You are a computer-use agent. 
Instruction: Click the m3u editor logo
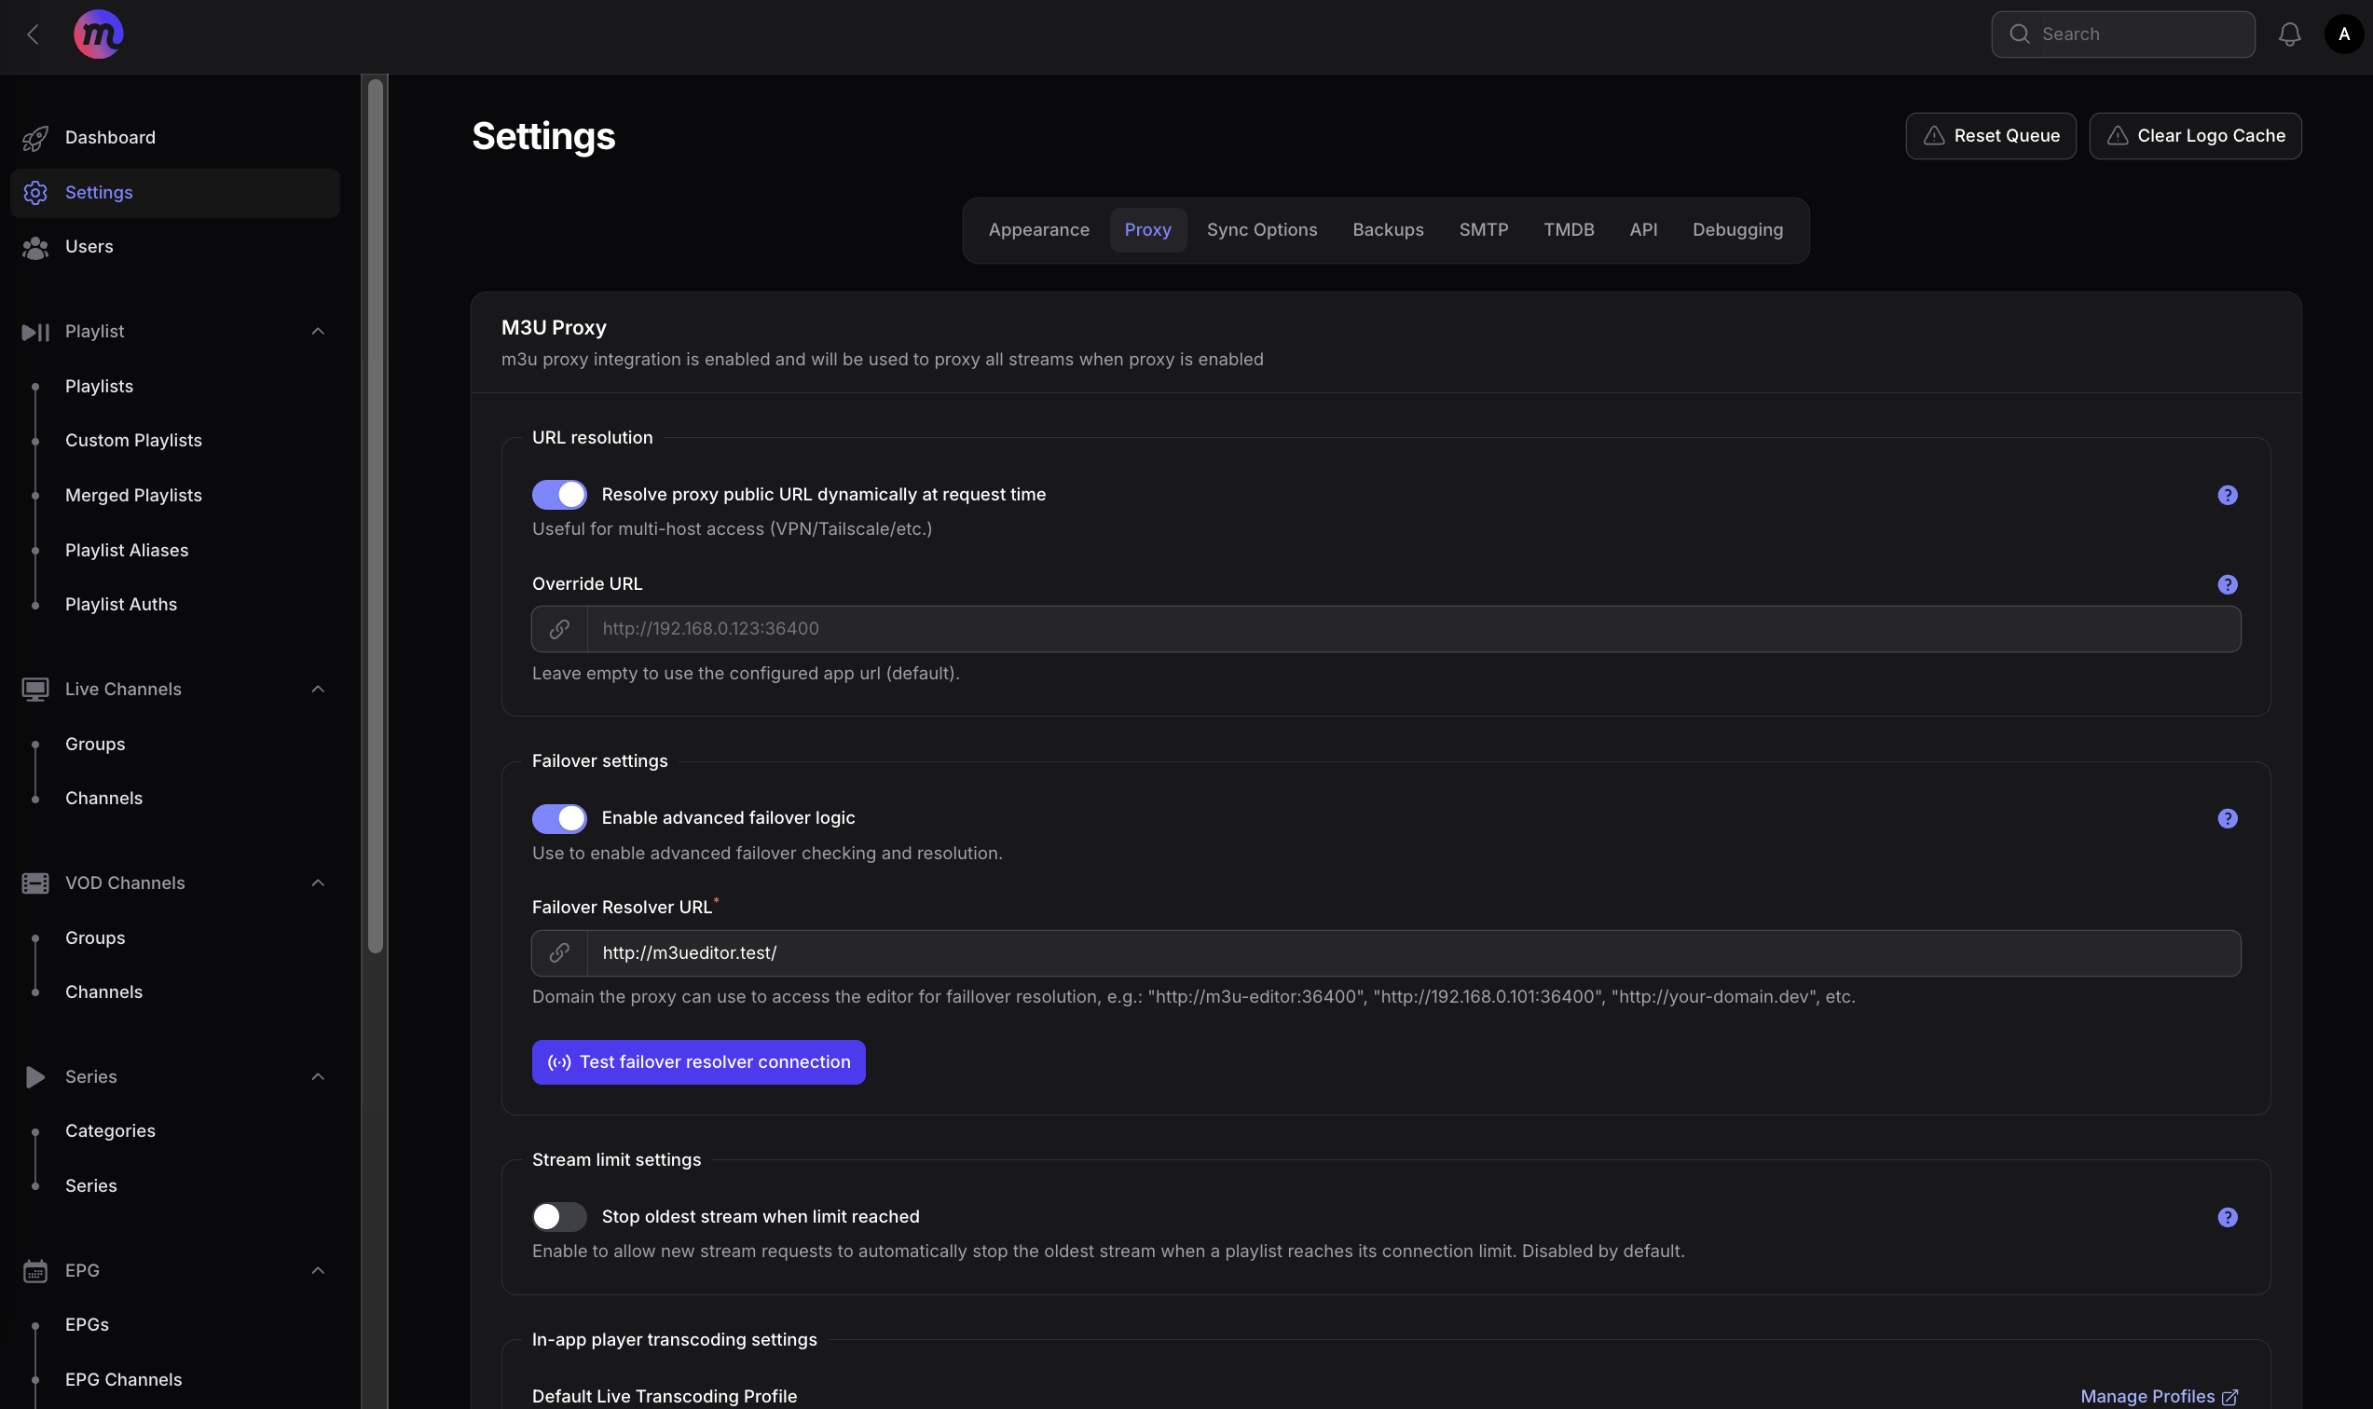pos(98,35)
